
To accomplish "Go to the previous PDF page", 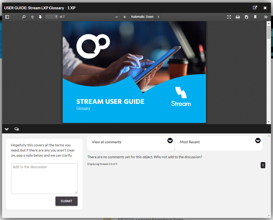I will (x=32, y=17).
